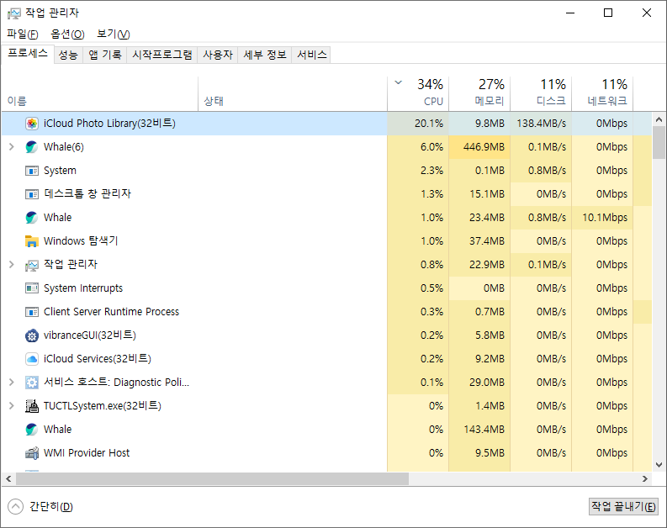
Task: Click the iCloud Services cloud icon
Action: point(32,359)
